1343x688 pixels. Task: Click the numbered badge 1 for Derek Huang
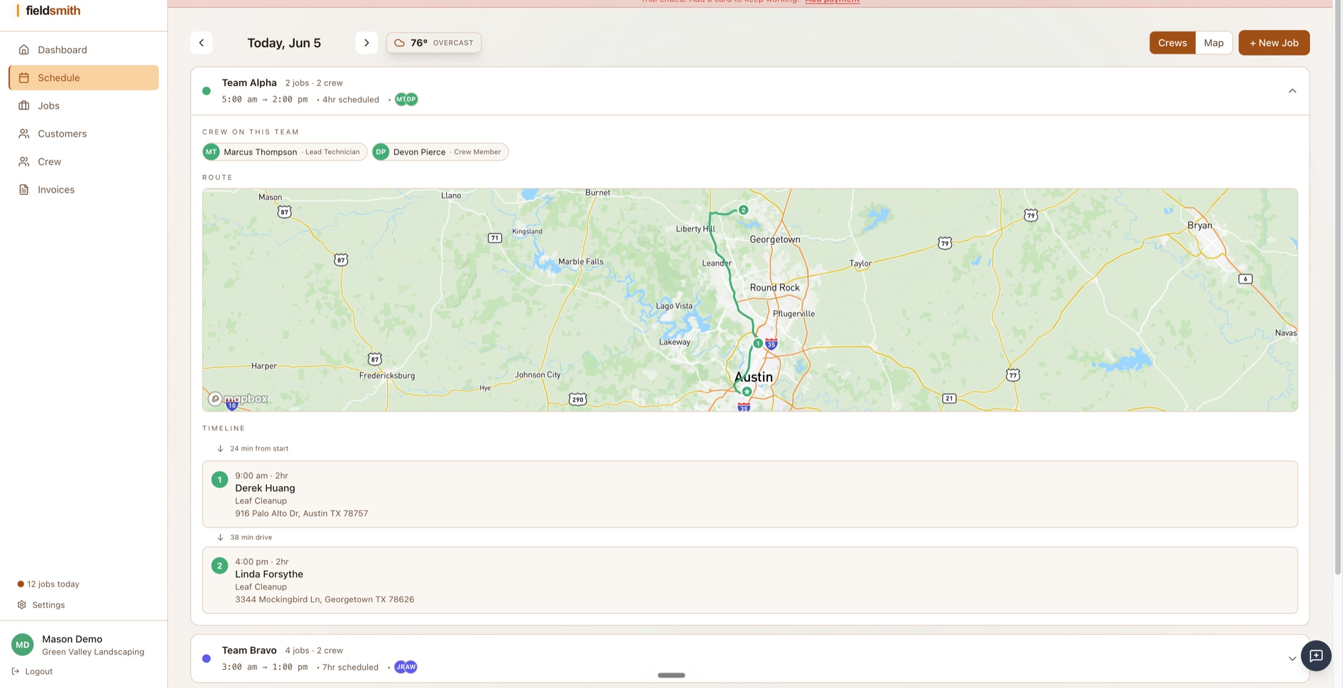(x=220, y=480)
